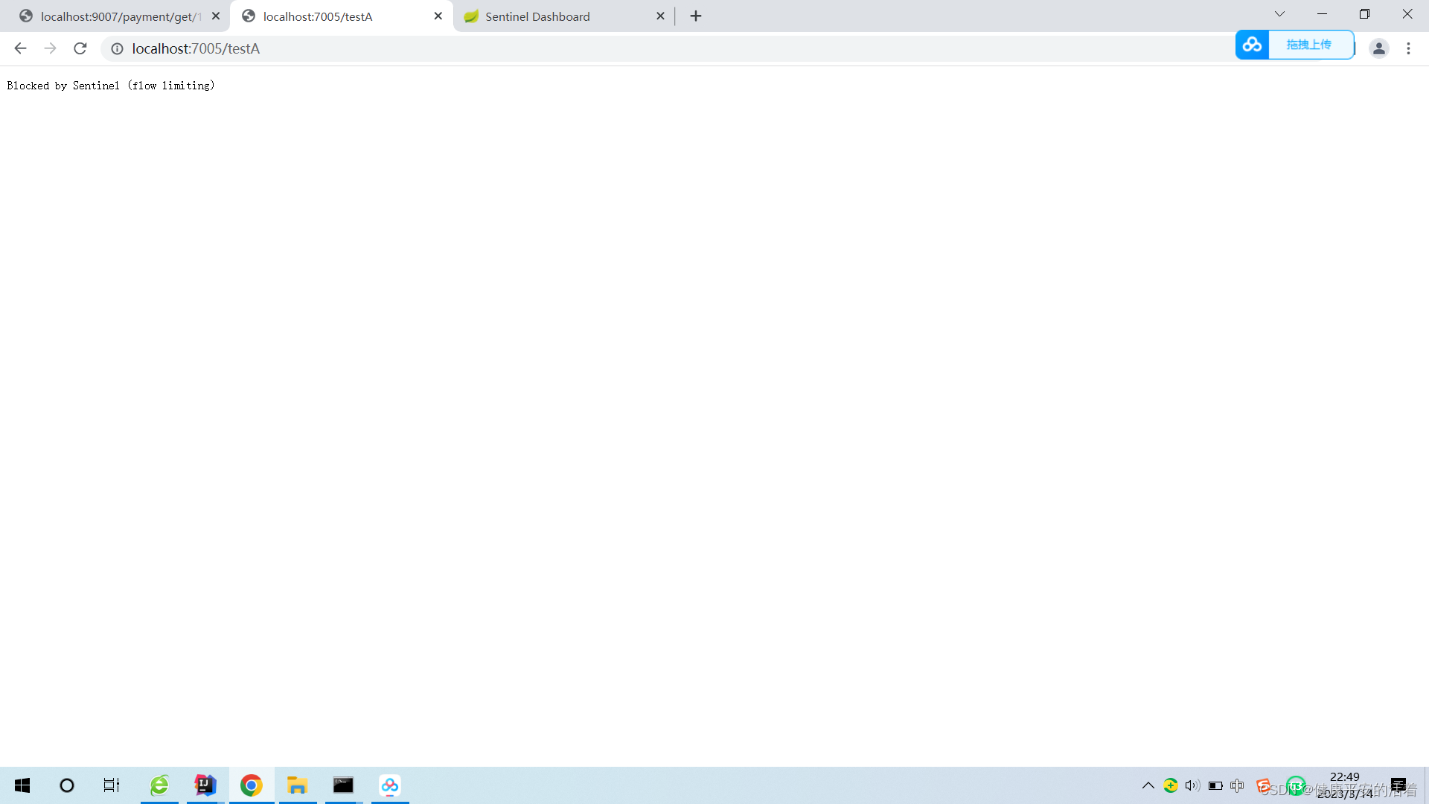Reload the localhost:7005/testA page

point(80,48)
